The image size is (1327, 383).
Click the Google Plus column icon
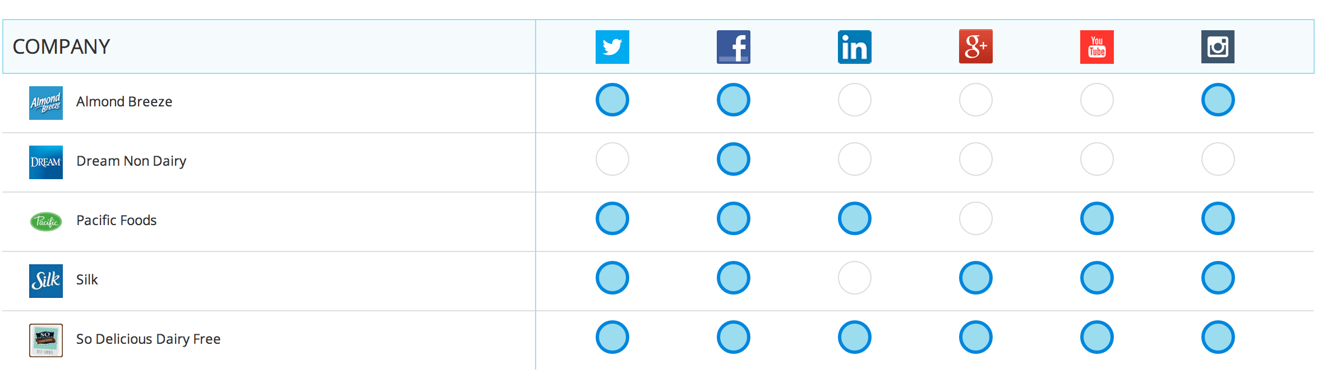975,46
